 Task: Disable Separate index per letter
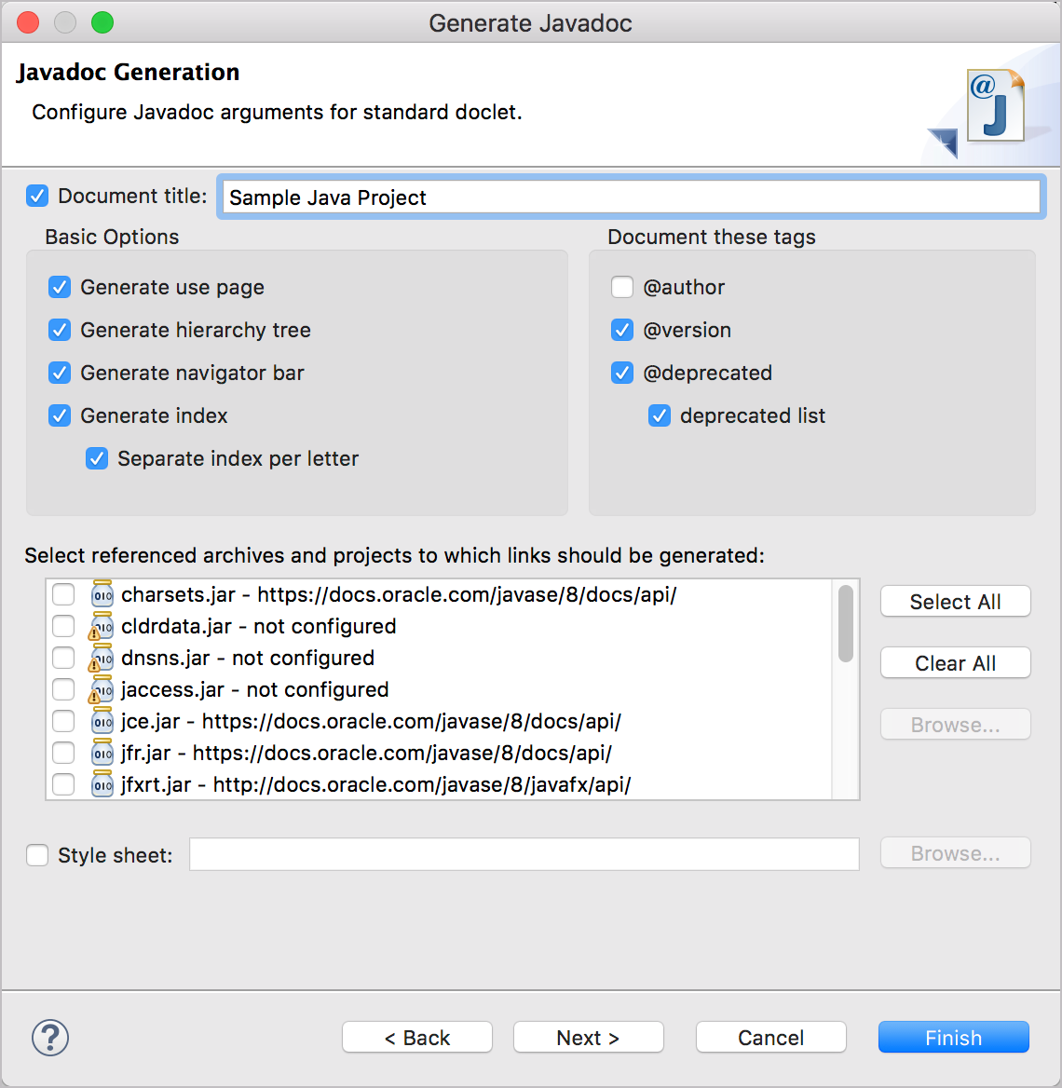click(97, 458)
